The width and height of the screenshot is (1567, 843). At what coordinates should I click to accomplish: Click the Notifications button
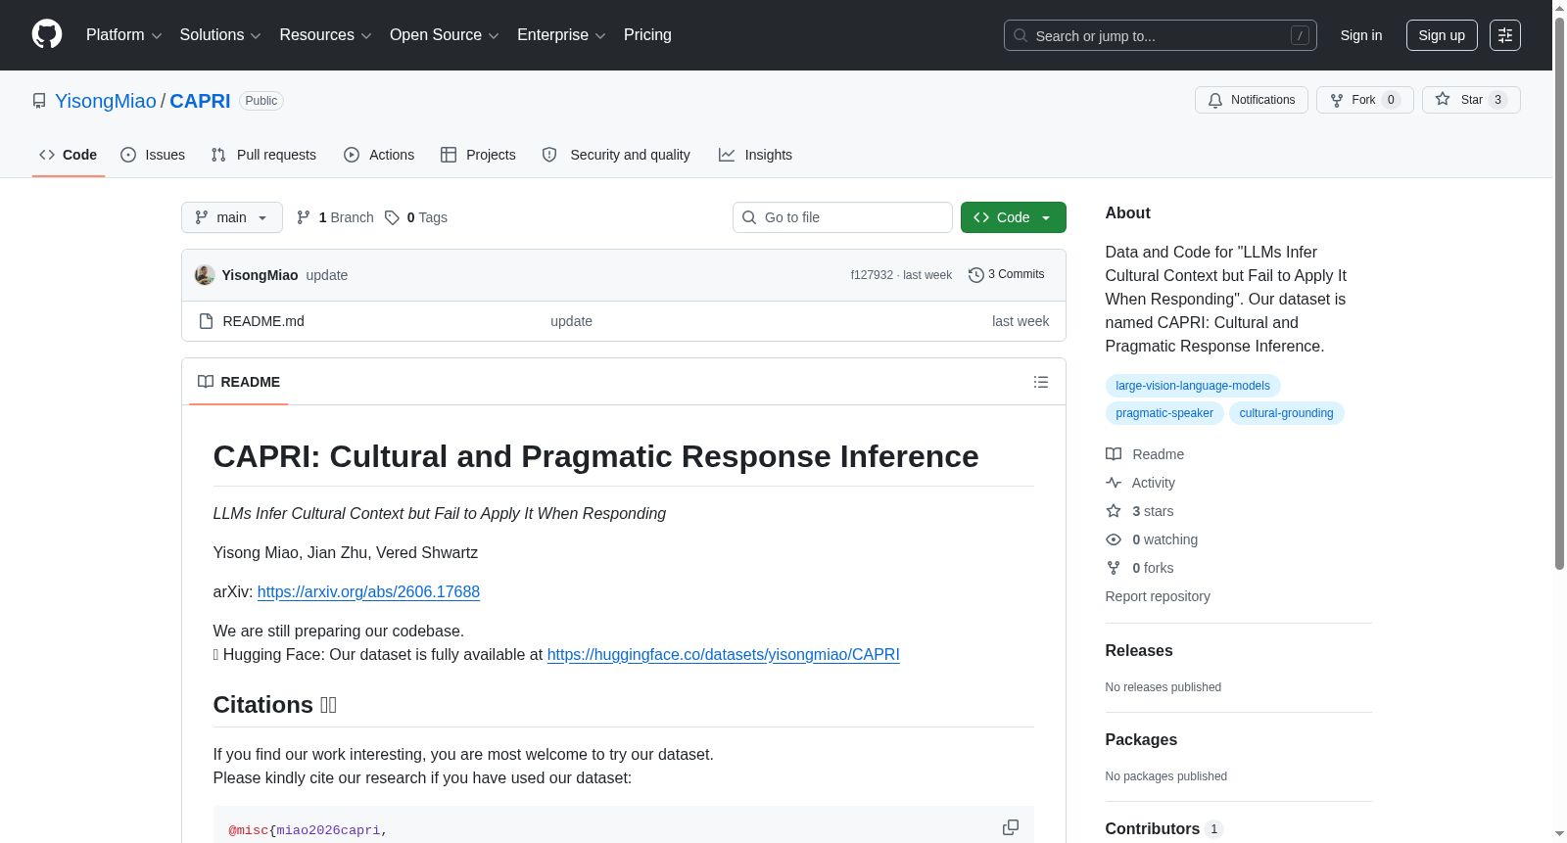[1252, 100]
